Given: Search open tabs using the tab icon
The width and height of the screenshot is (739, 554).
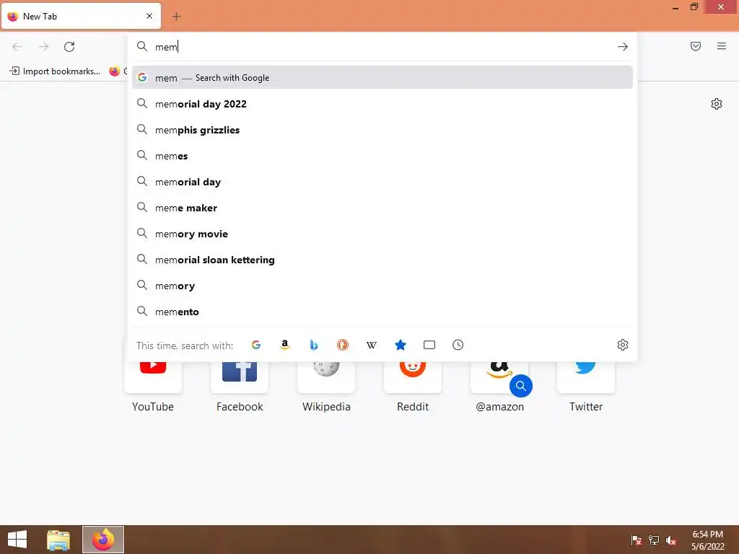Looking at the screenshot, I should (429, 345).
